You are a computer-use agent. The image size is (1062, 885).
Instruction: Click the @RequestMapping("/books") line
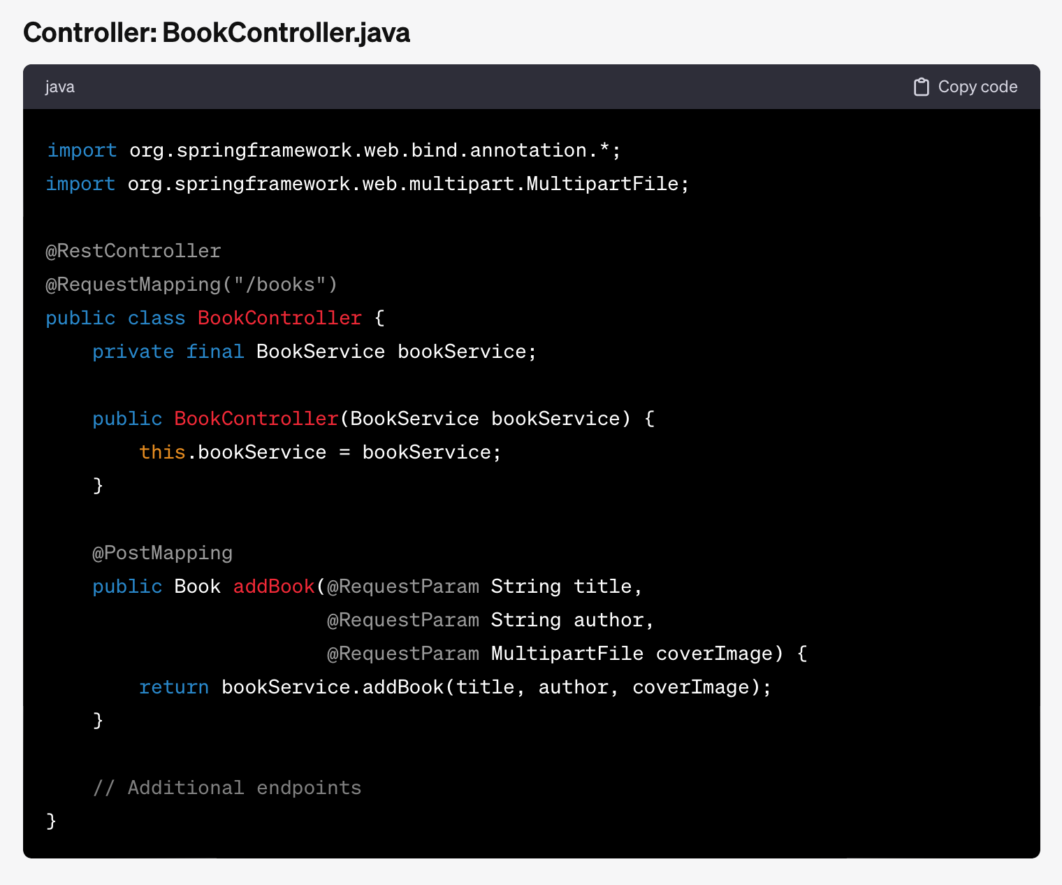click(192, 285)
